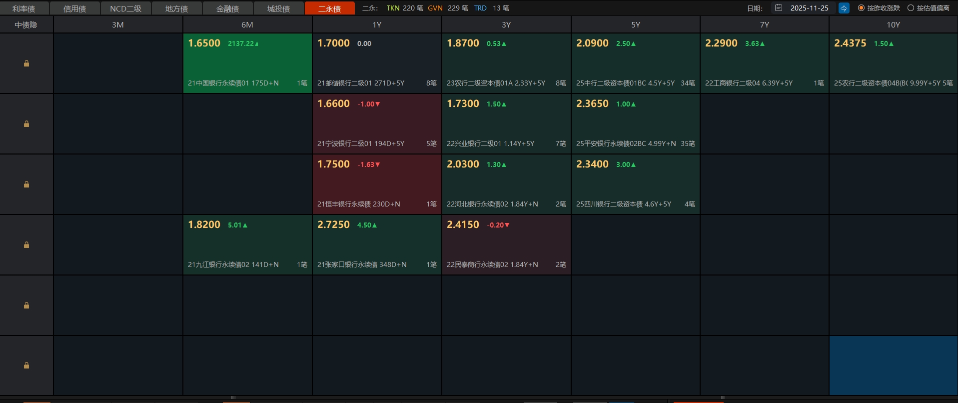Open the 22河北银行永续债02 cell
This screenshot has width=958, height=403.
[506, 184]
